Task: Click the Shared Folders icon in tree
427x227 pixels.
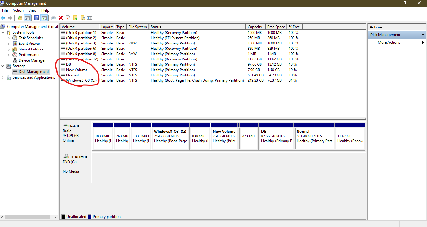Action: click(15, 49)
